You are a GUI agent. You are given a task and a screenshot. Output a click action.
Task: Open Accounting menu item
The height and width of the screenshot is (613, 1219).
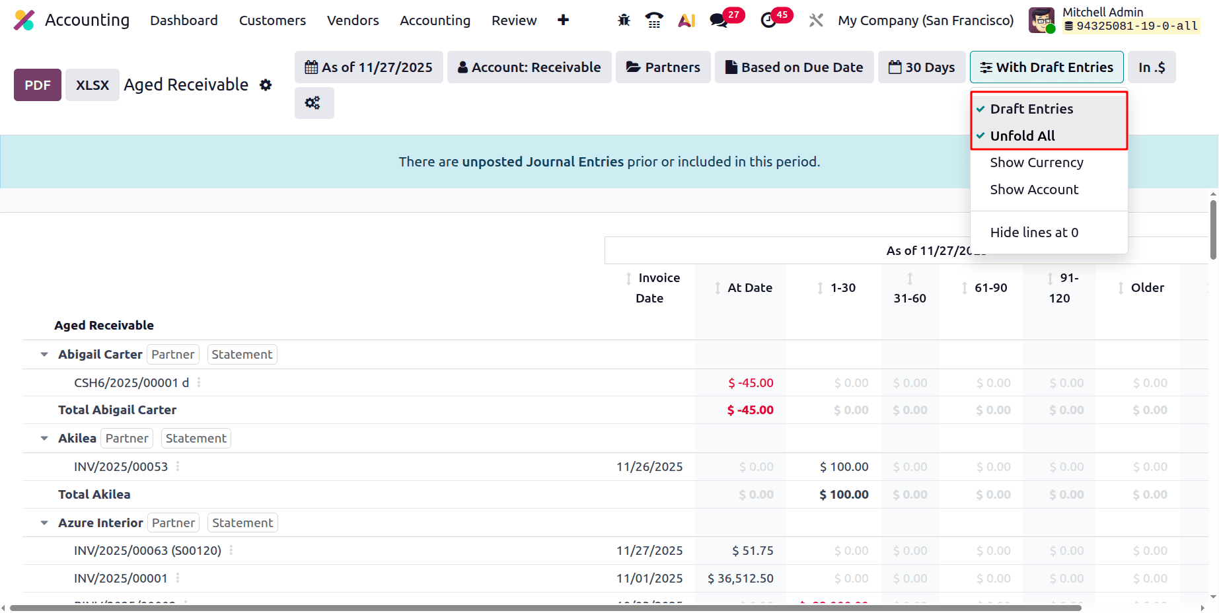[435, 20]
